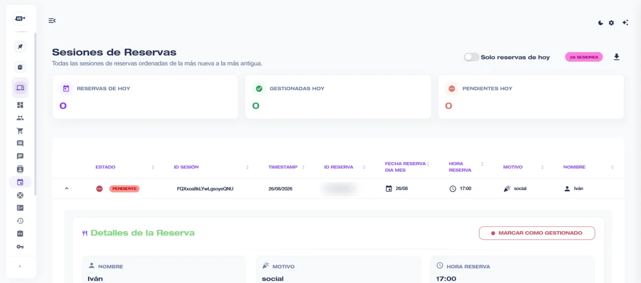Download sessions with the download icon
The width and height of the screenshot is (641, 283).
click(617, 57)
